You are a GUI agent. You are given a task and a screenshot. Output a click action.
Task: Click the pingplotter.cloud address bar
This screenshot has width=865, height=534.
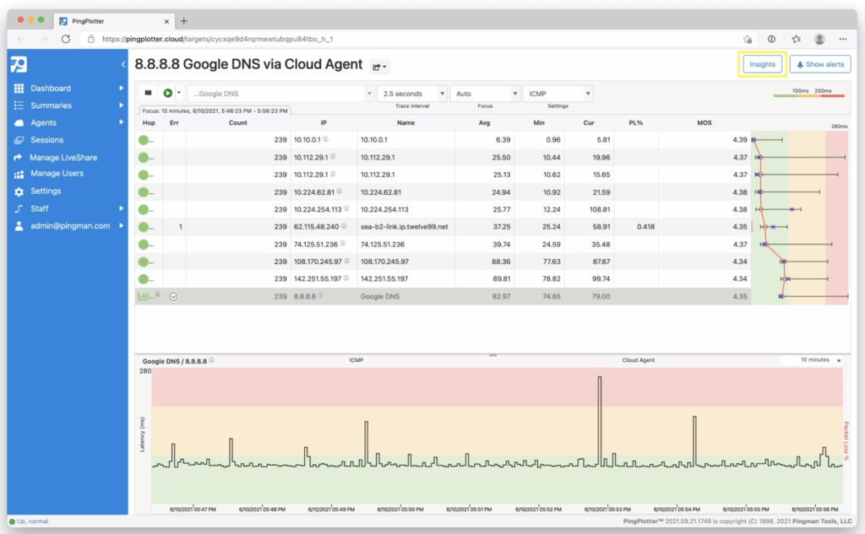click(x=408, y=39)
